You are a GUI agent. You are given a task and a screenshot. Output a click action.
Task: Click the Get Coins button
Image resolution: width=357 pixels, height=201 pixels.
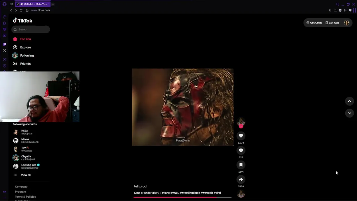pyautogui.click(x=314, y=23)
